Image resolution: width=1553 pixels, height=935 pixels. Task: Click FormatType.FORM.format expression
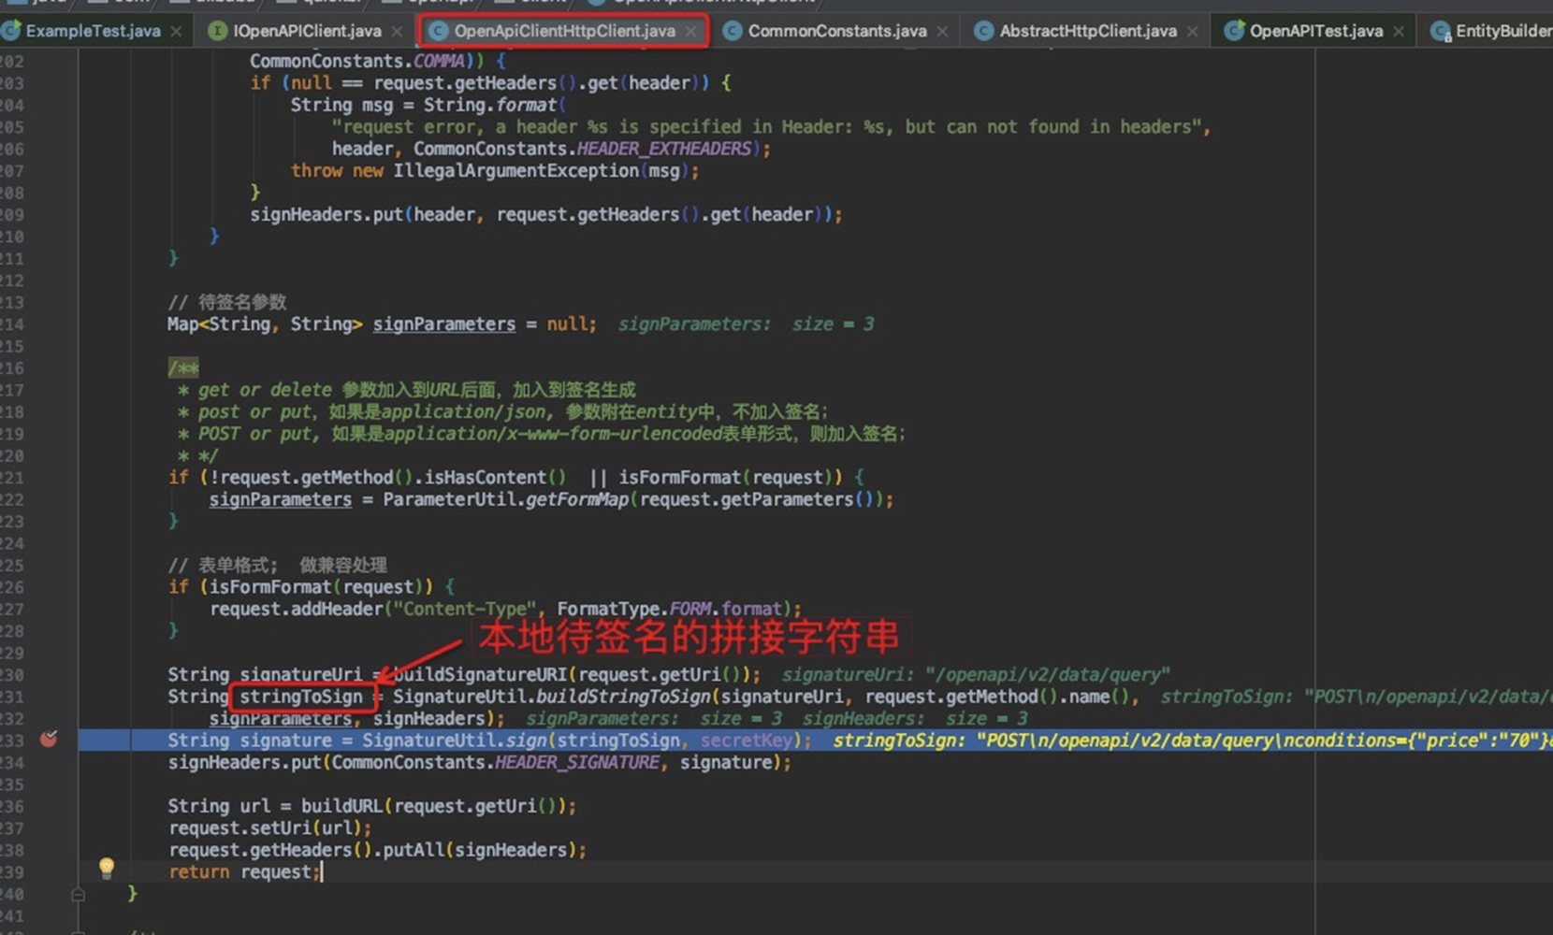669,609
